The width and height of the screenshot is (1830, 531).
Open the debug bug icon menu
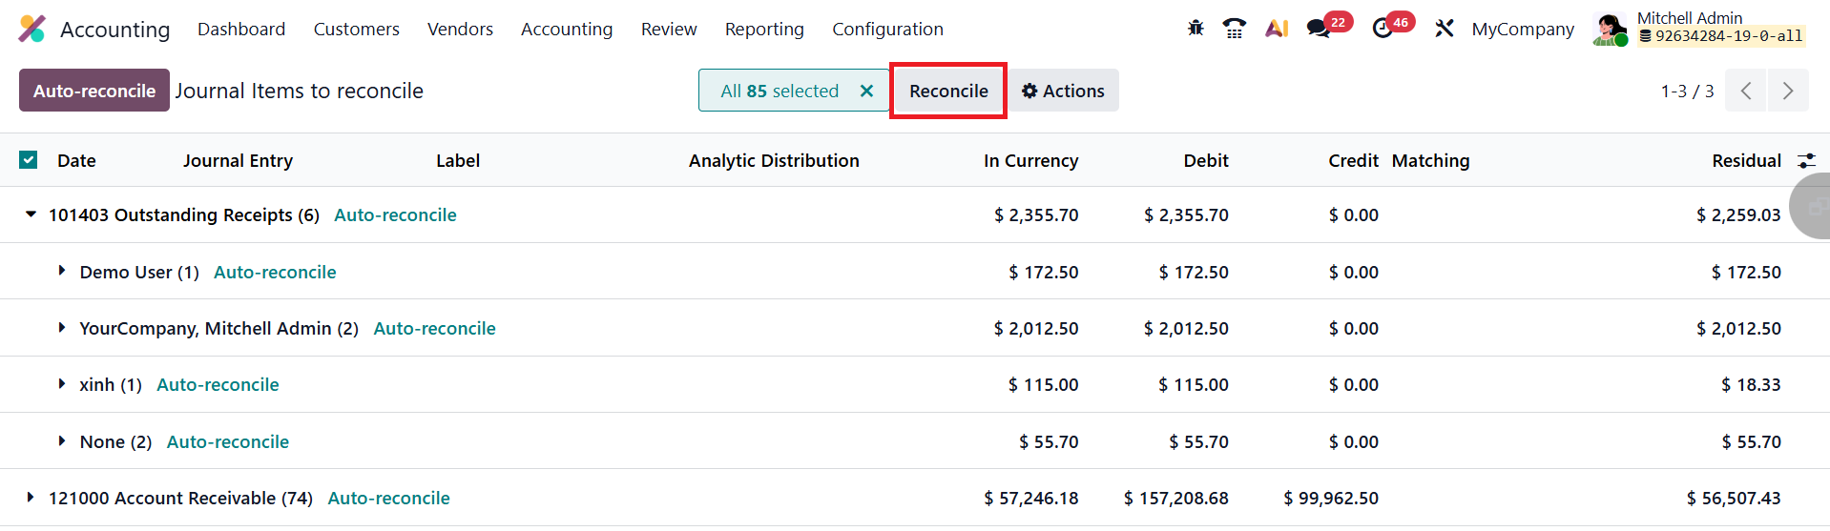coord(1196,29)
